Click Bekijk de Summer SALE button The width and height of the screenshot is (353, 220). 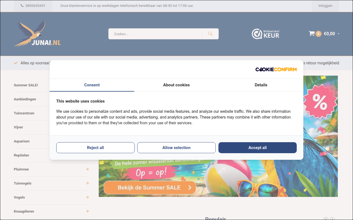point(150,188)
